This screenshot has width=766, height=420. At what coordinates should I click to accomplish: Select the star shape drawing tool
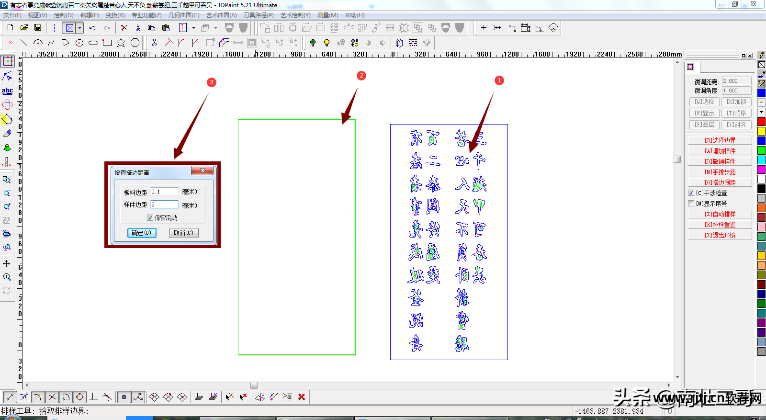click(121, 43)
